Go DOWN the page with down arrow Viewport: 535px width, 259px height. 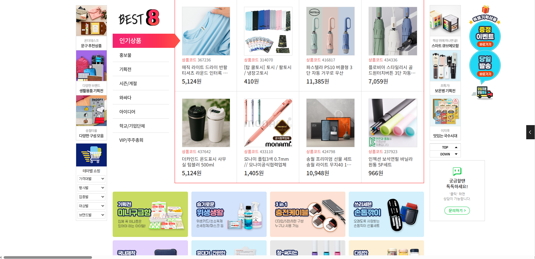[445, 154]
